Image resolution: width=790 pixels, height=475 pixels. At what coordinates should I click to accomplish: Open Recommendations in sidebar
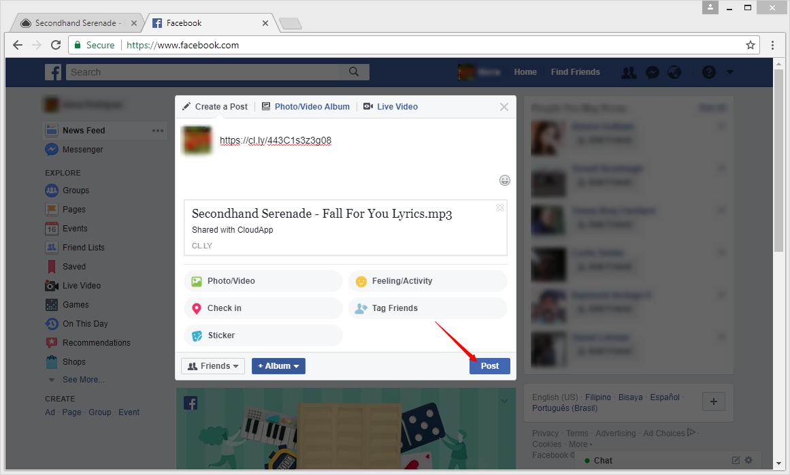click(88, 342)
